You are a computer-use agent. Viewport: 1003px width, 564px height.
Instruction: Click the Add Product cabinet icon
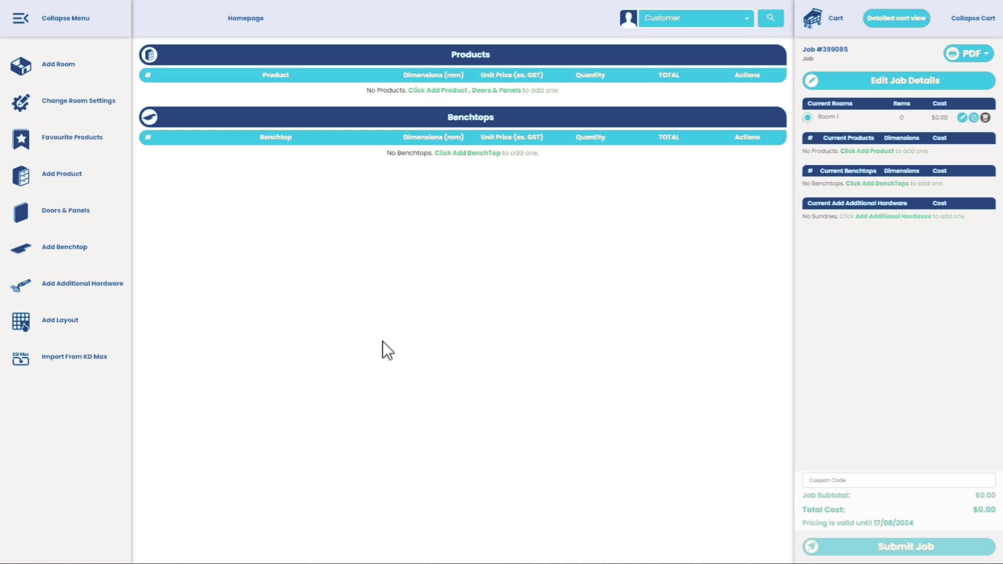[x=21, y=176]
